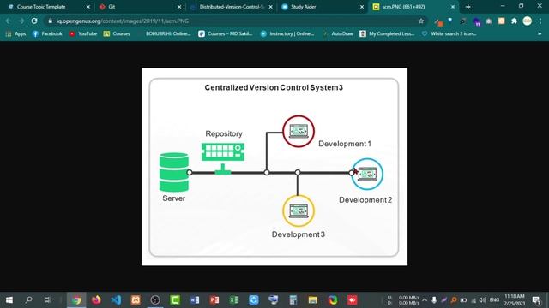This screenshot has height=308, width=549.
Task: Open OBS Studio from the taskbar
Action: tap(155, 300)
